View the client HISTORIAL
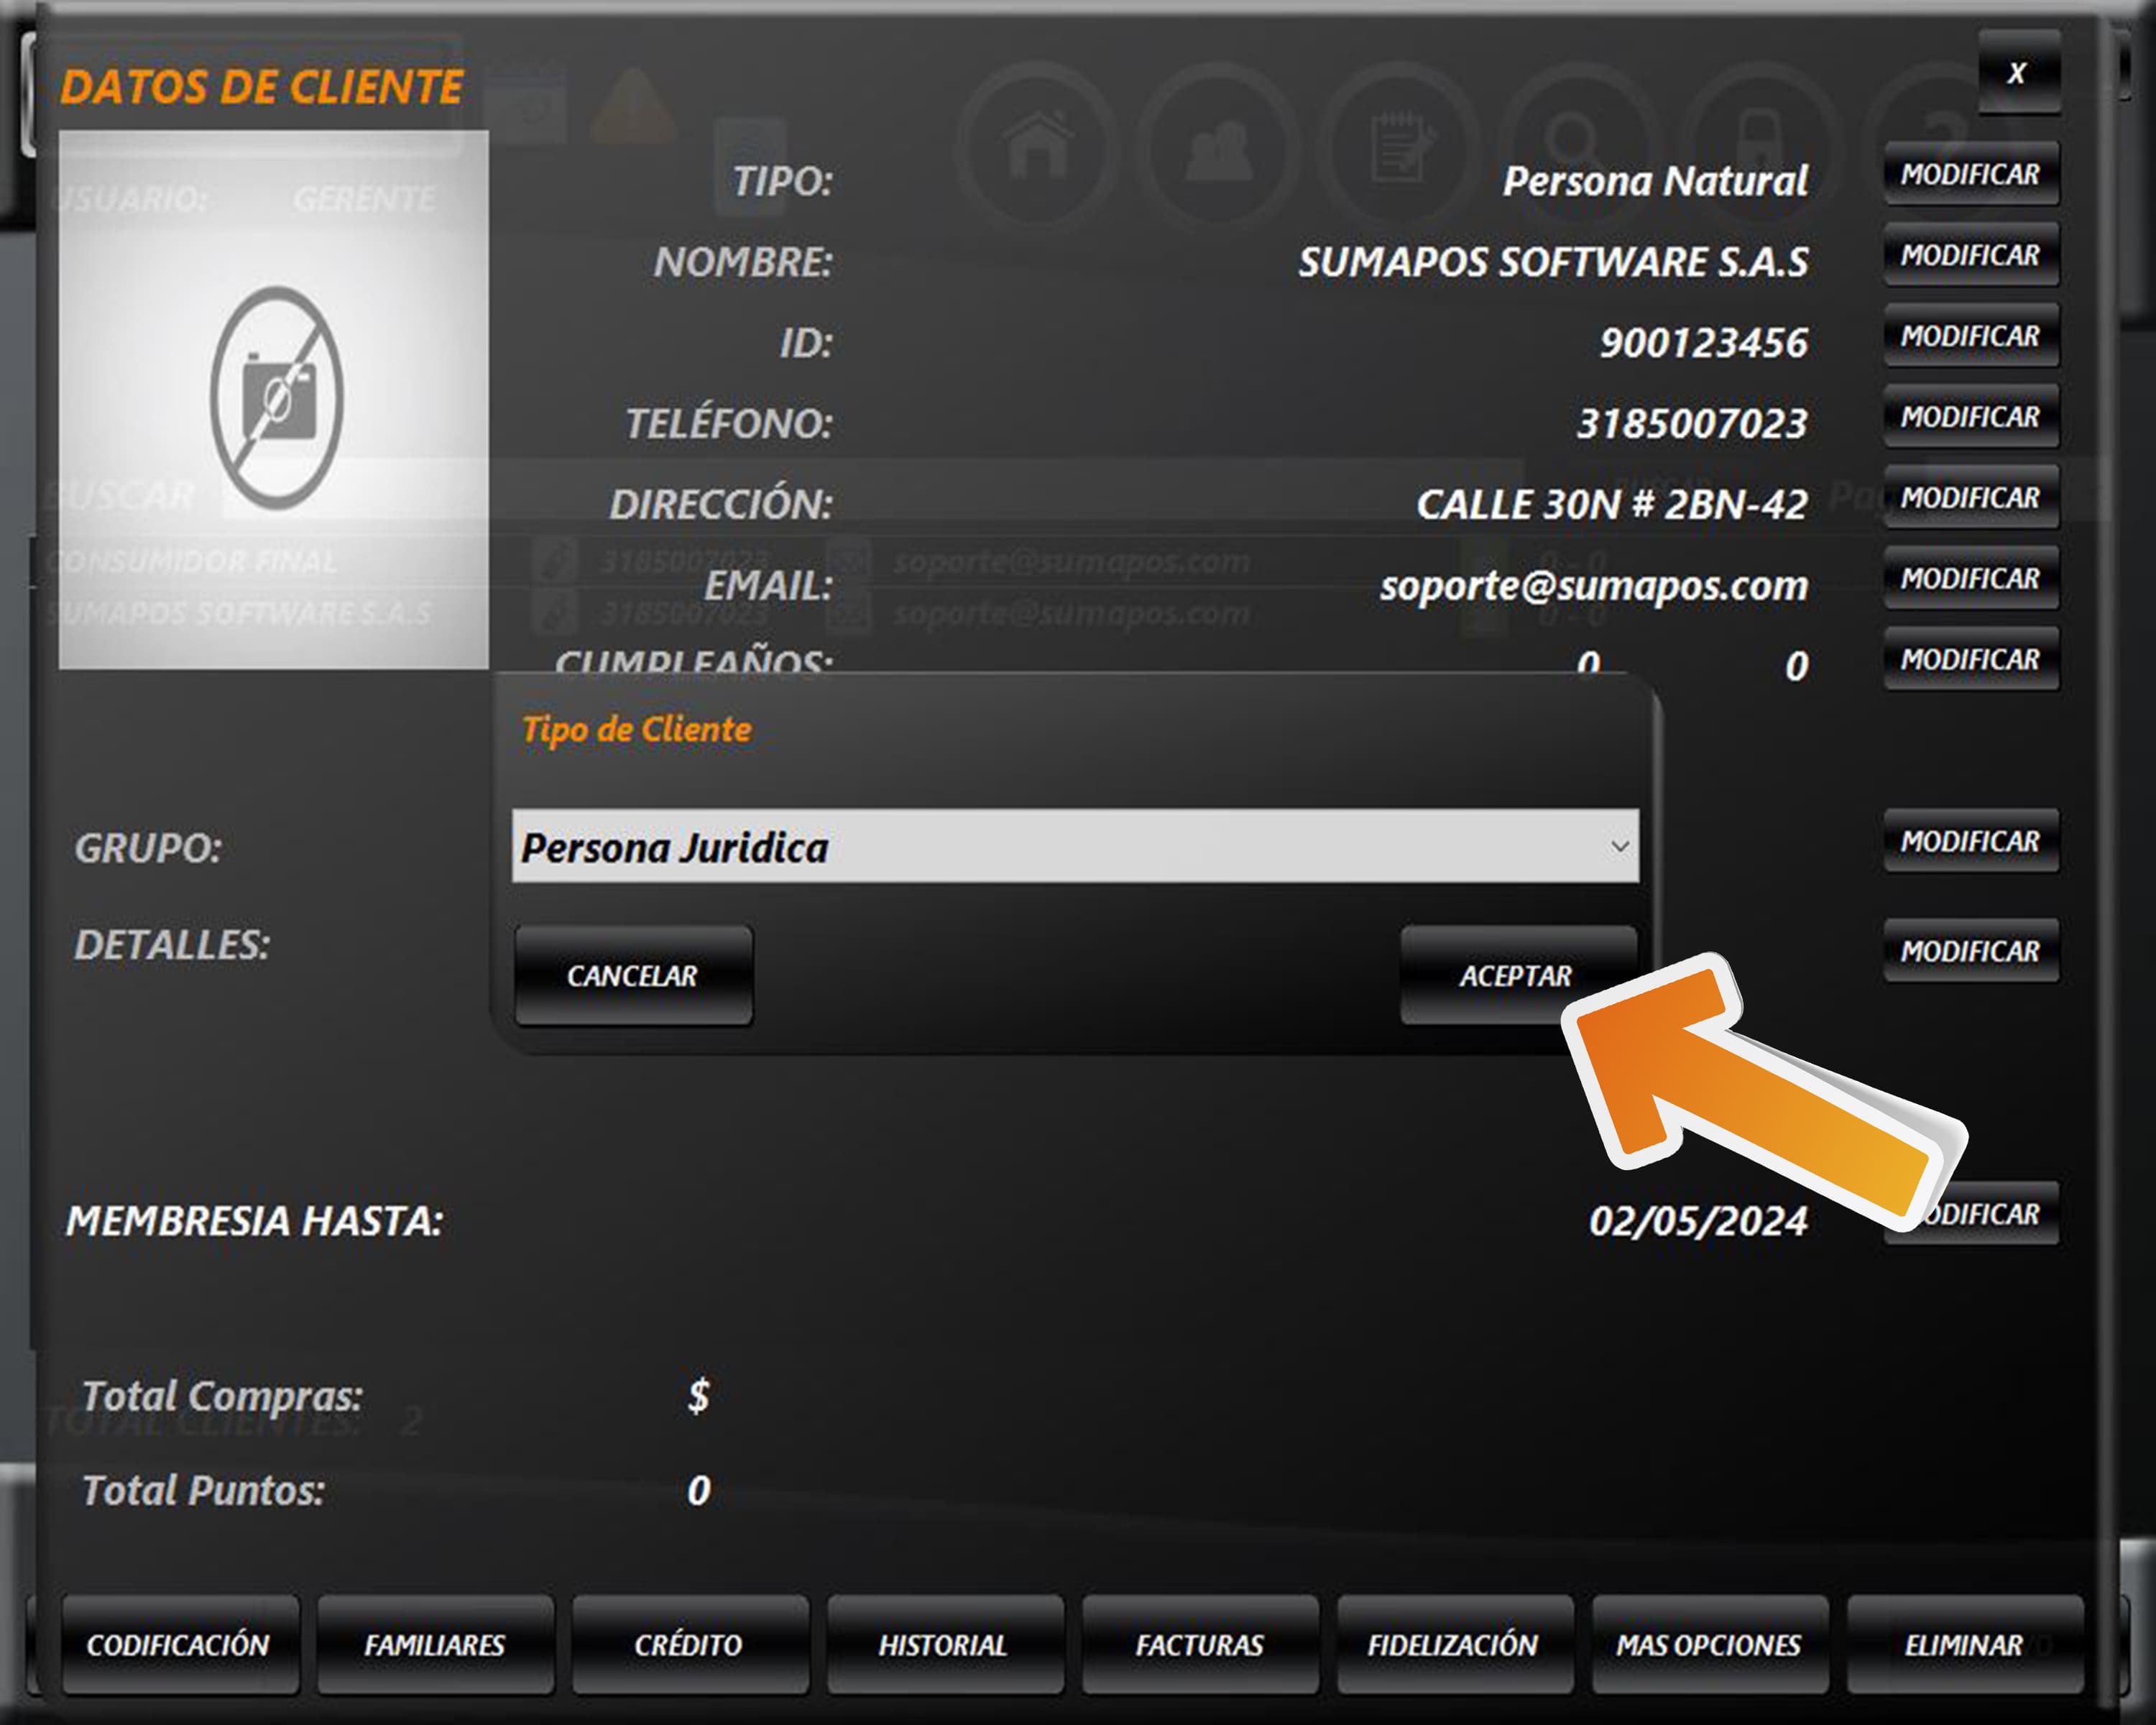 [943, 1645]
